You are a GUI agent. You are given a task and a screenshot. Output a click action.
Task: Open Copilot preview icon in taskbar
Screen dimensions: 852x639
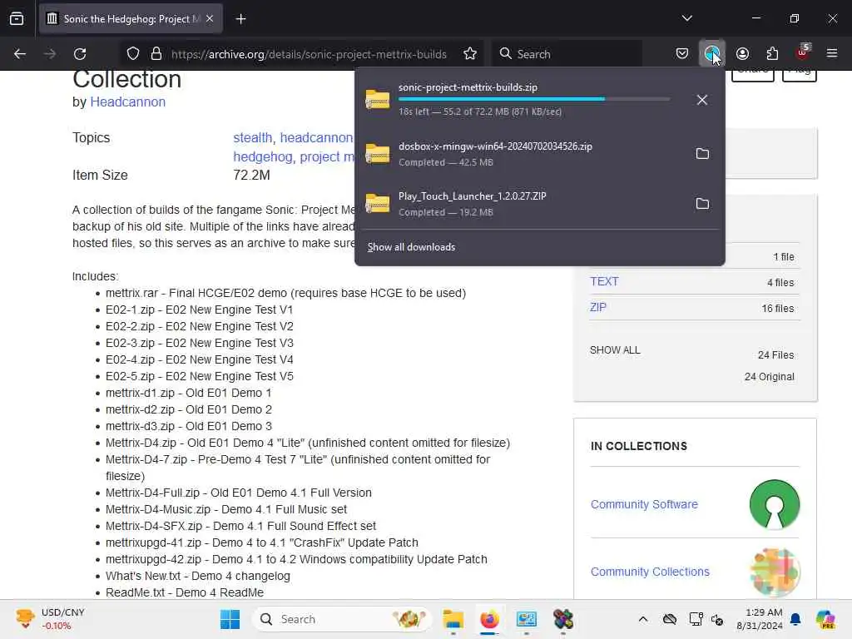tap(825, 619)
